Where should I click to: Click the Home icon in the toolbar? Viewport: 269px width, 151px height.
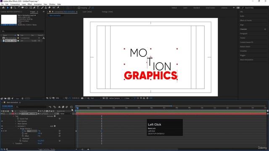click(3, 8)
